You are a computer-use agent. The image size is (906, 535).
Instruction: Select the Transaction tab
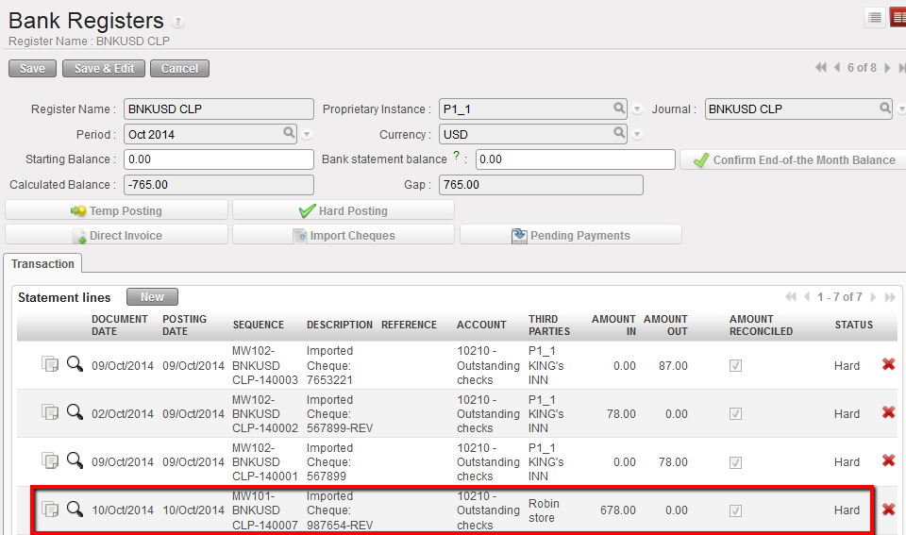point(42,264)
